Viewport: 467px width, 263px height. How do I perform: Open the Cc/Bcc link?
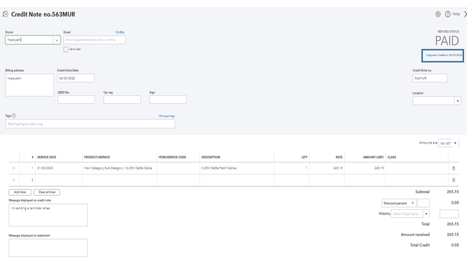click(120, 32)
